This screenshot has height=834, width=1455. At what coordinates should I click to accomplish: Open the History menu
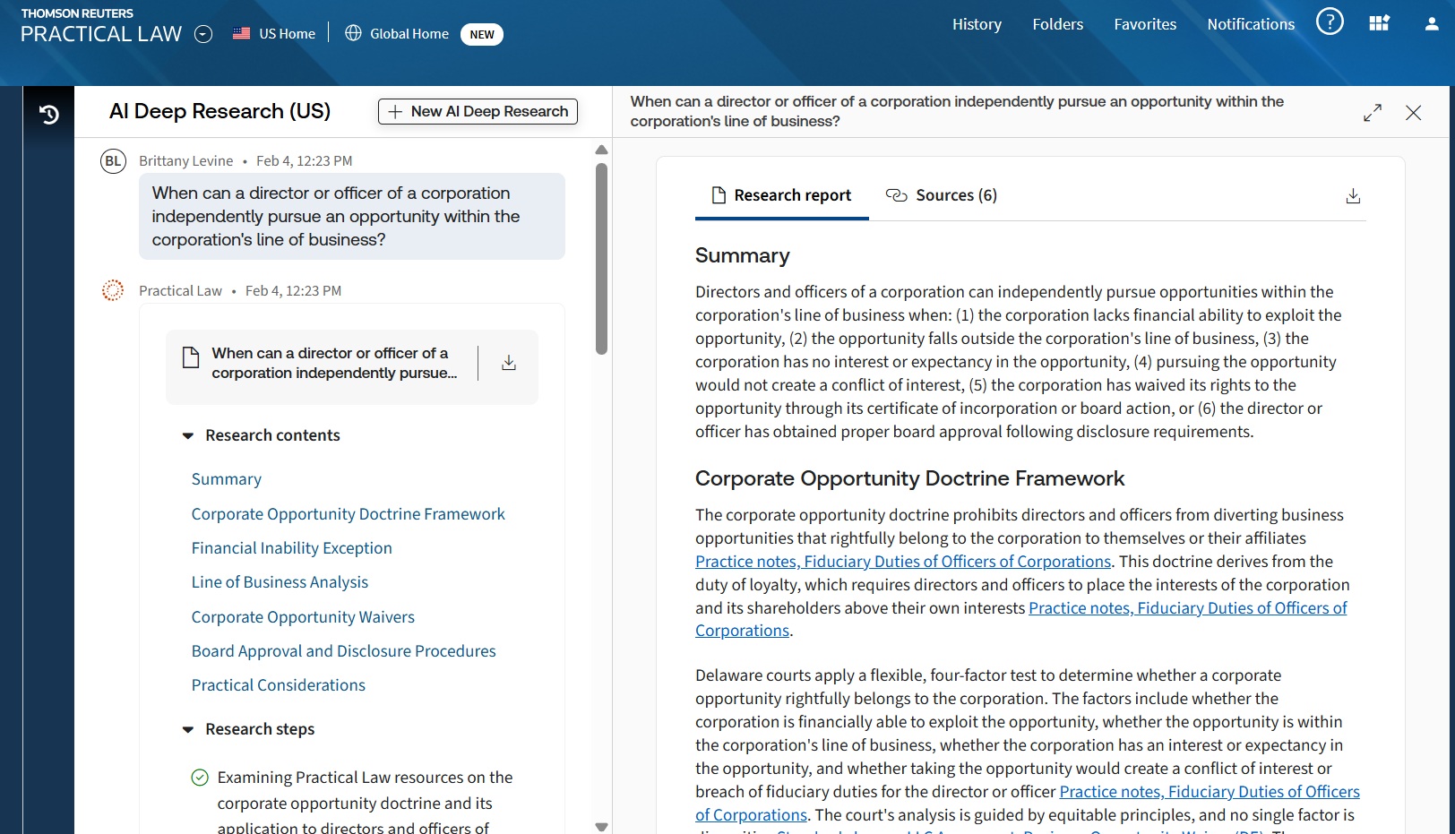[x=976, y=24]
